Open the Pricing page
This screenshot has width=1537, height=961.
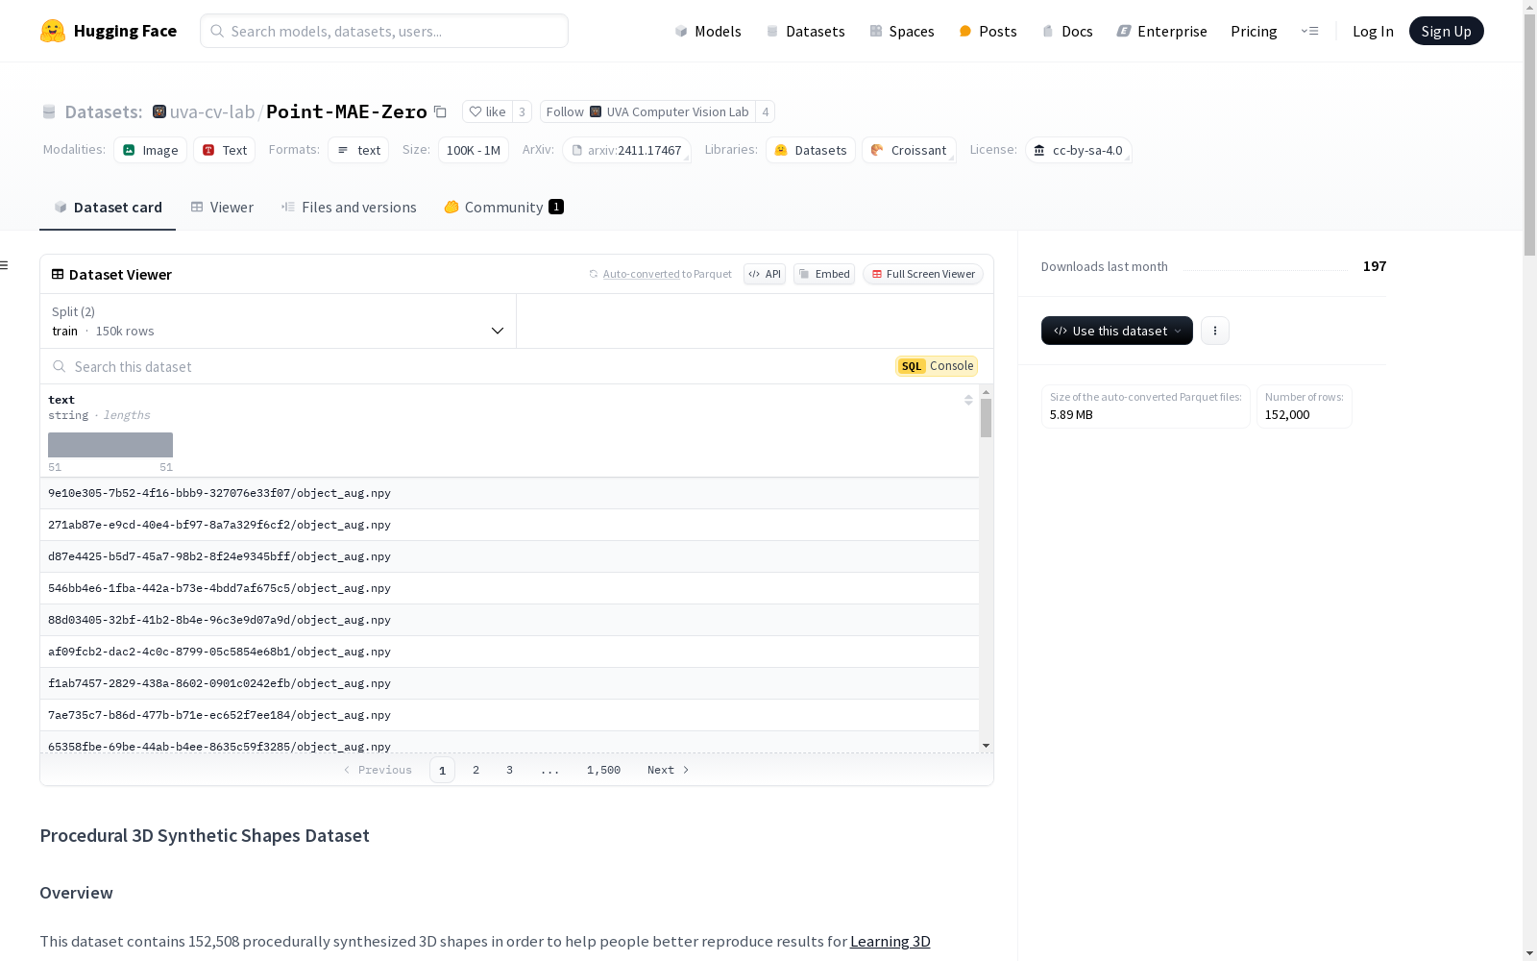(x=1254, y=31)
